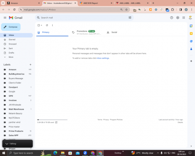Click the Compose button
The image size is (195, 156).
[x=11, y=27]
